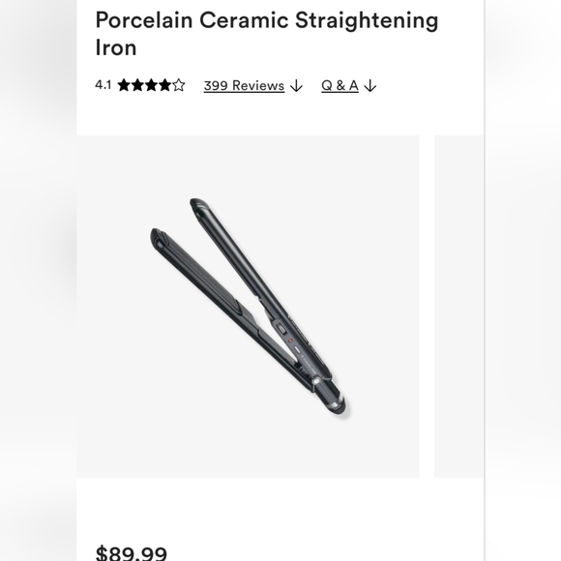Image resolution: width=561 pixels, height=561 pixels.
Task: Click the first filled rating star
Action: tap(124, 85)
